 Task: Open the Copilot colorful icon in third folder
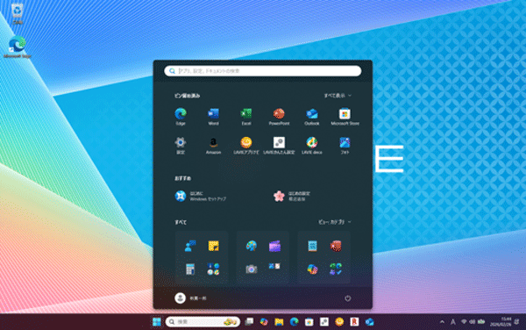point(312,269)
